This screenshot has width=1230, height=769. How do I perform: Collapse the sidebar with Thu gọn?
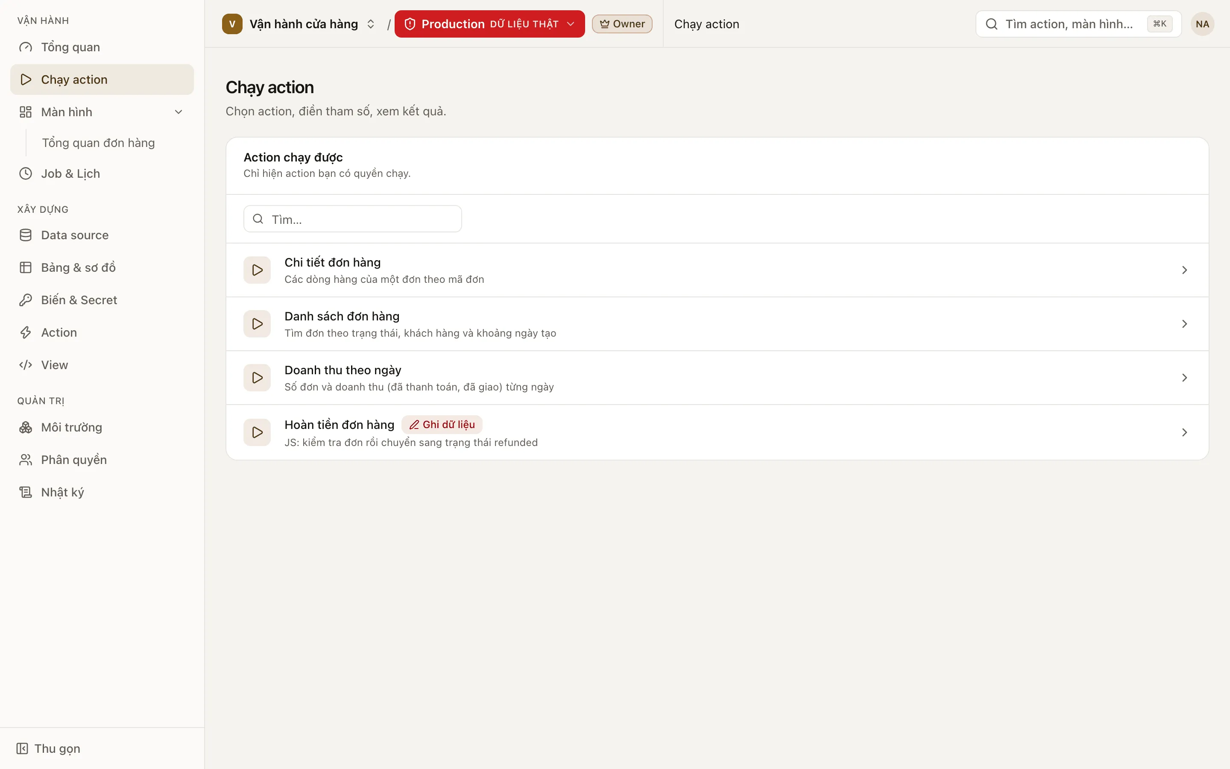pos(48,748)
